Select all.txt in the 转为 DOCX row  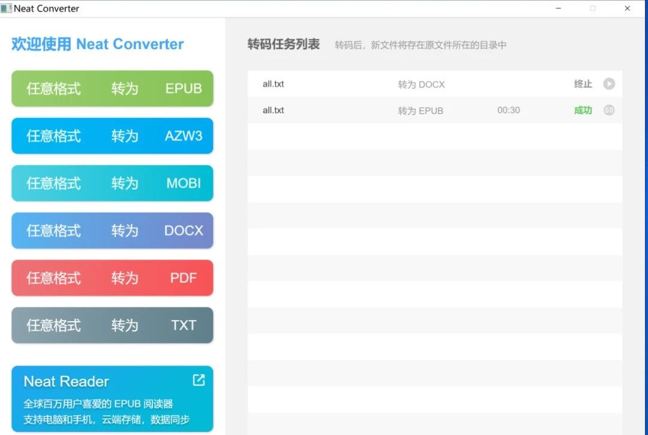coord(273,84)
